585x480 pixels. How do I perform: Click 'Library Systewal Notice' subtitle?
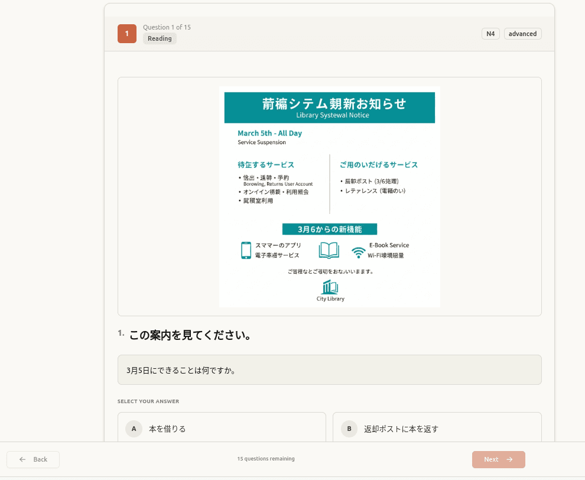(333, 115)
